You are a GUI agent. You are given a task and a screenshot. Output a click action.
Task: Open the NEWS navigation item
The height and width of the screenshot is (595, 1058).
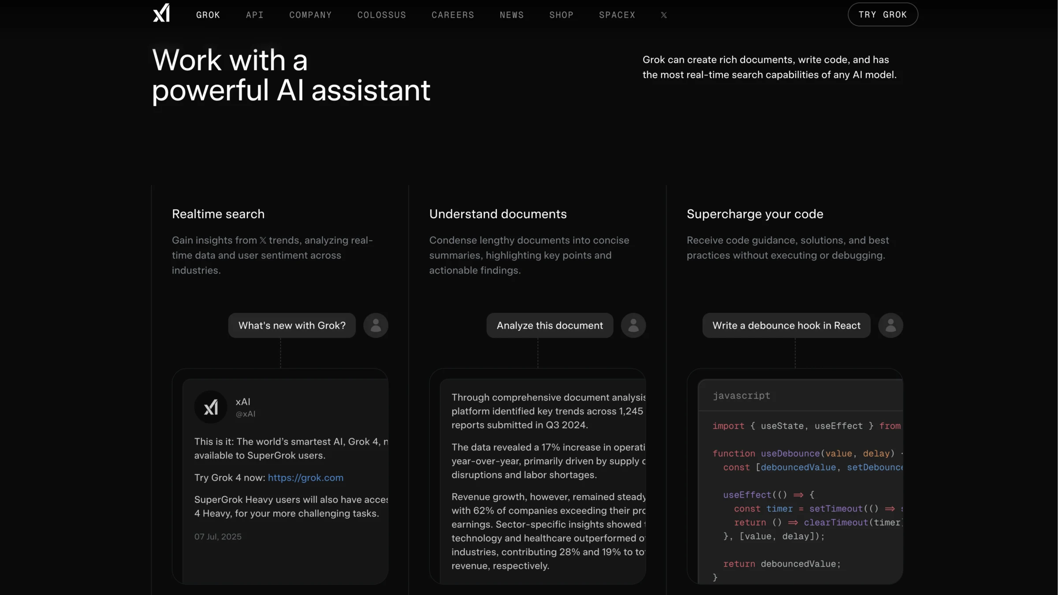pyautogui.click(x=512, y=15)
